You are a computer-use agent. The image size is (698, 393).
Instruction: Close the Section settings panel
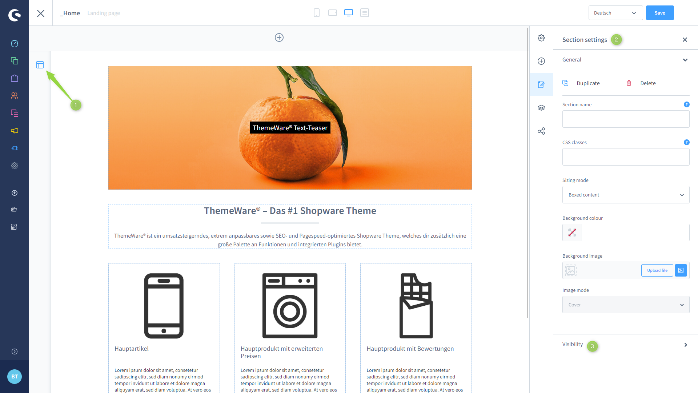click(685, 40)
